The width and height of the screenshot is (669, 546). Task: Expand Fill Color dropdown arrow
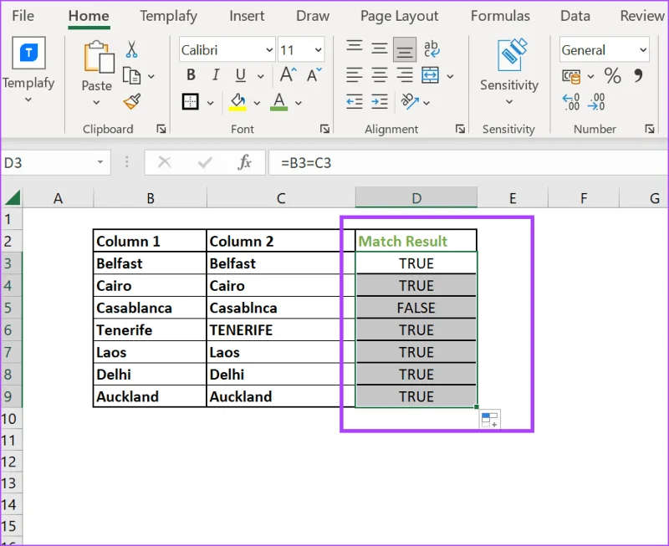[x=257, y=103]
